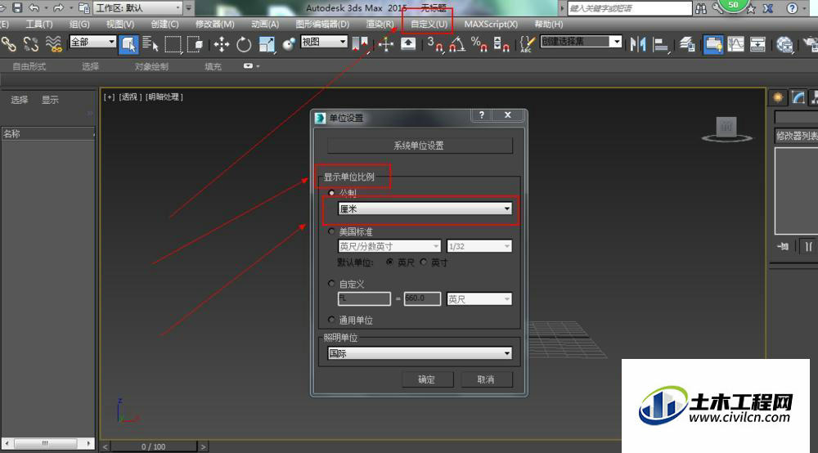Image resolution: width=818 pixels, height=453 pixels.
Task: Open the 自定义(U) menu
Action: coord(429,24)
